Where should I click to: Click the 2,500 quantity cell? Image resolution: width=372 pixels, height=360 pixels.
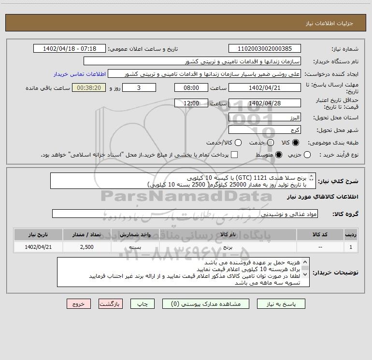click(86, 247)
